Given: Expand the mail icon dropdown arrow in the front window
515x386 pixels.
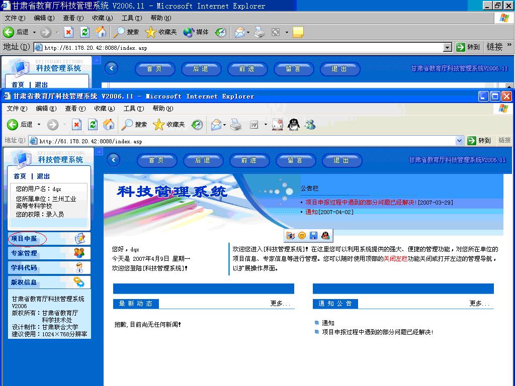Looking at the screenshot, I should pos(225,125).
